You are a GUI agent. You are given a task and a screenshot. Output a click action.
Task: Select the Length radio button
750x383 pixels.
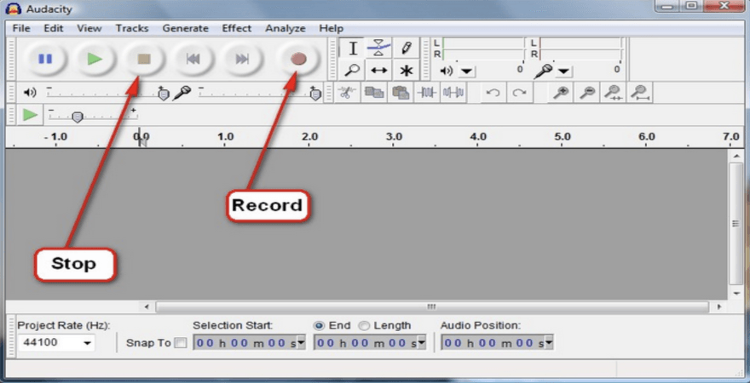[364, 326]
